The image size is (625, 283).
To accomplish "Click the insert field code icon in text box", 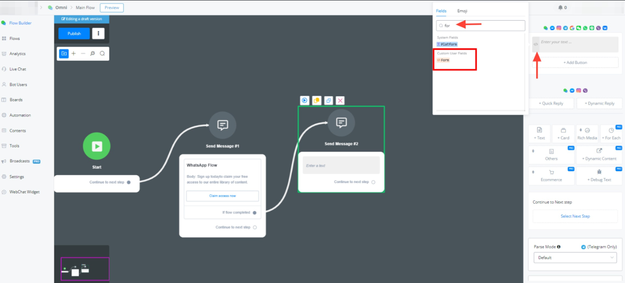I will 536,44.
